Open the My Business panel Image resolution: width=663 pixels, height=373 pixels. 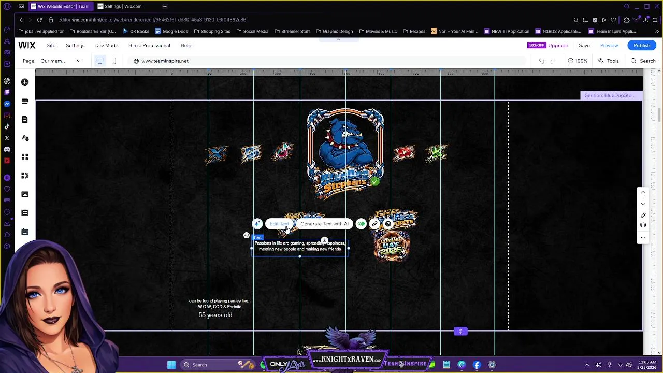pos(25,176)
